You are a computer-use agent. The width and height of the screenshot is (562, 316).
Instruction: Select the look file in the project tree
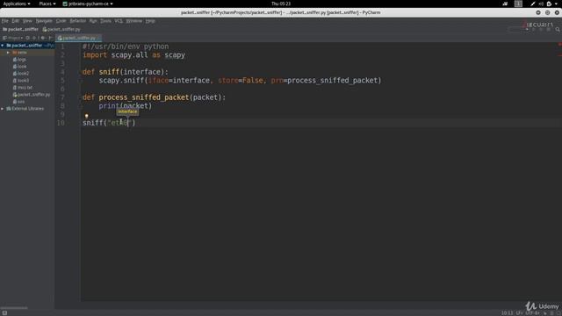coord(19,67)
